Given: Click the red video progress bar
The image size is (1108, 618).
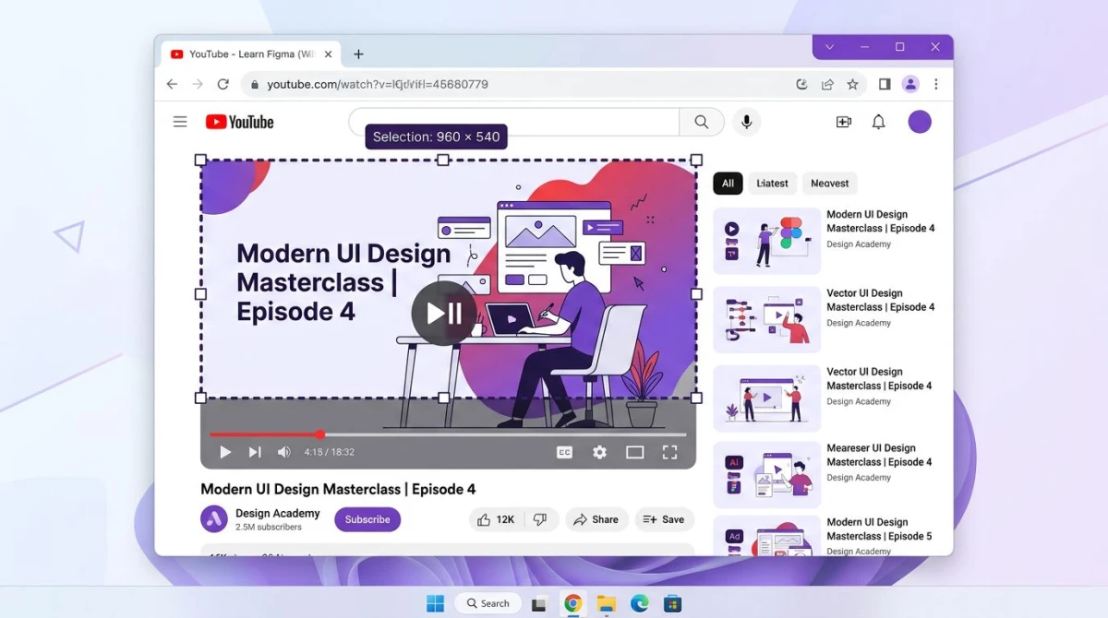Looking at the screenshot, I should (x=265, y=434).
